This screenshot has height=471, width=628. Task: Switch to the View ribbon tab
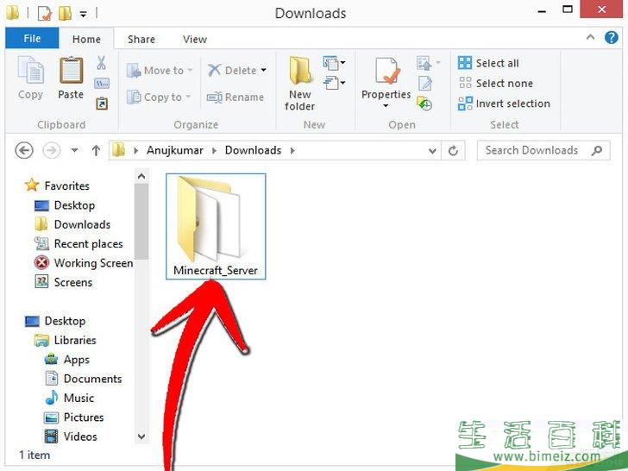click(195, 39)
